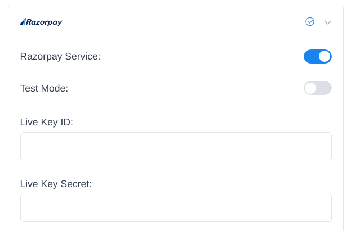The height and width of the screenshot is (231, 351).
Task: Place cursor in the empty Live Key ID box
Action: coord(176,146)
